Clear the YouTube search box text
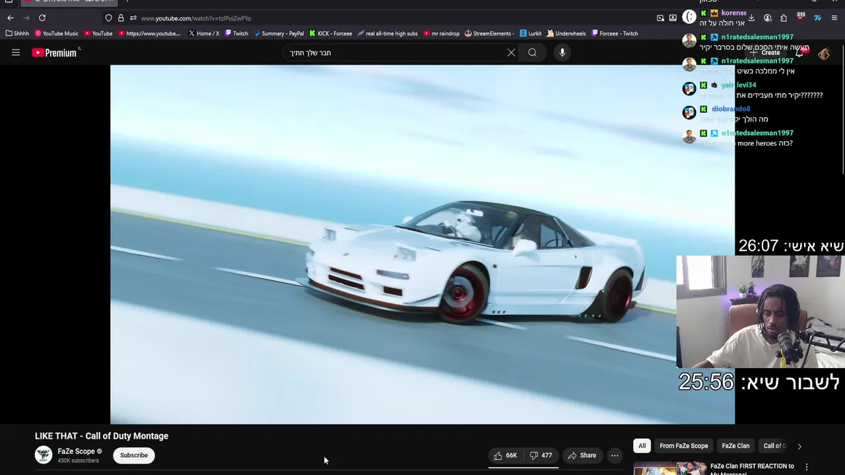Image resolution: width=845 pixels, height=475 pixels. pyautogui.click(x=511, y=53)
